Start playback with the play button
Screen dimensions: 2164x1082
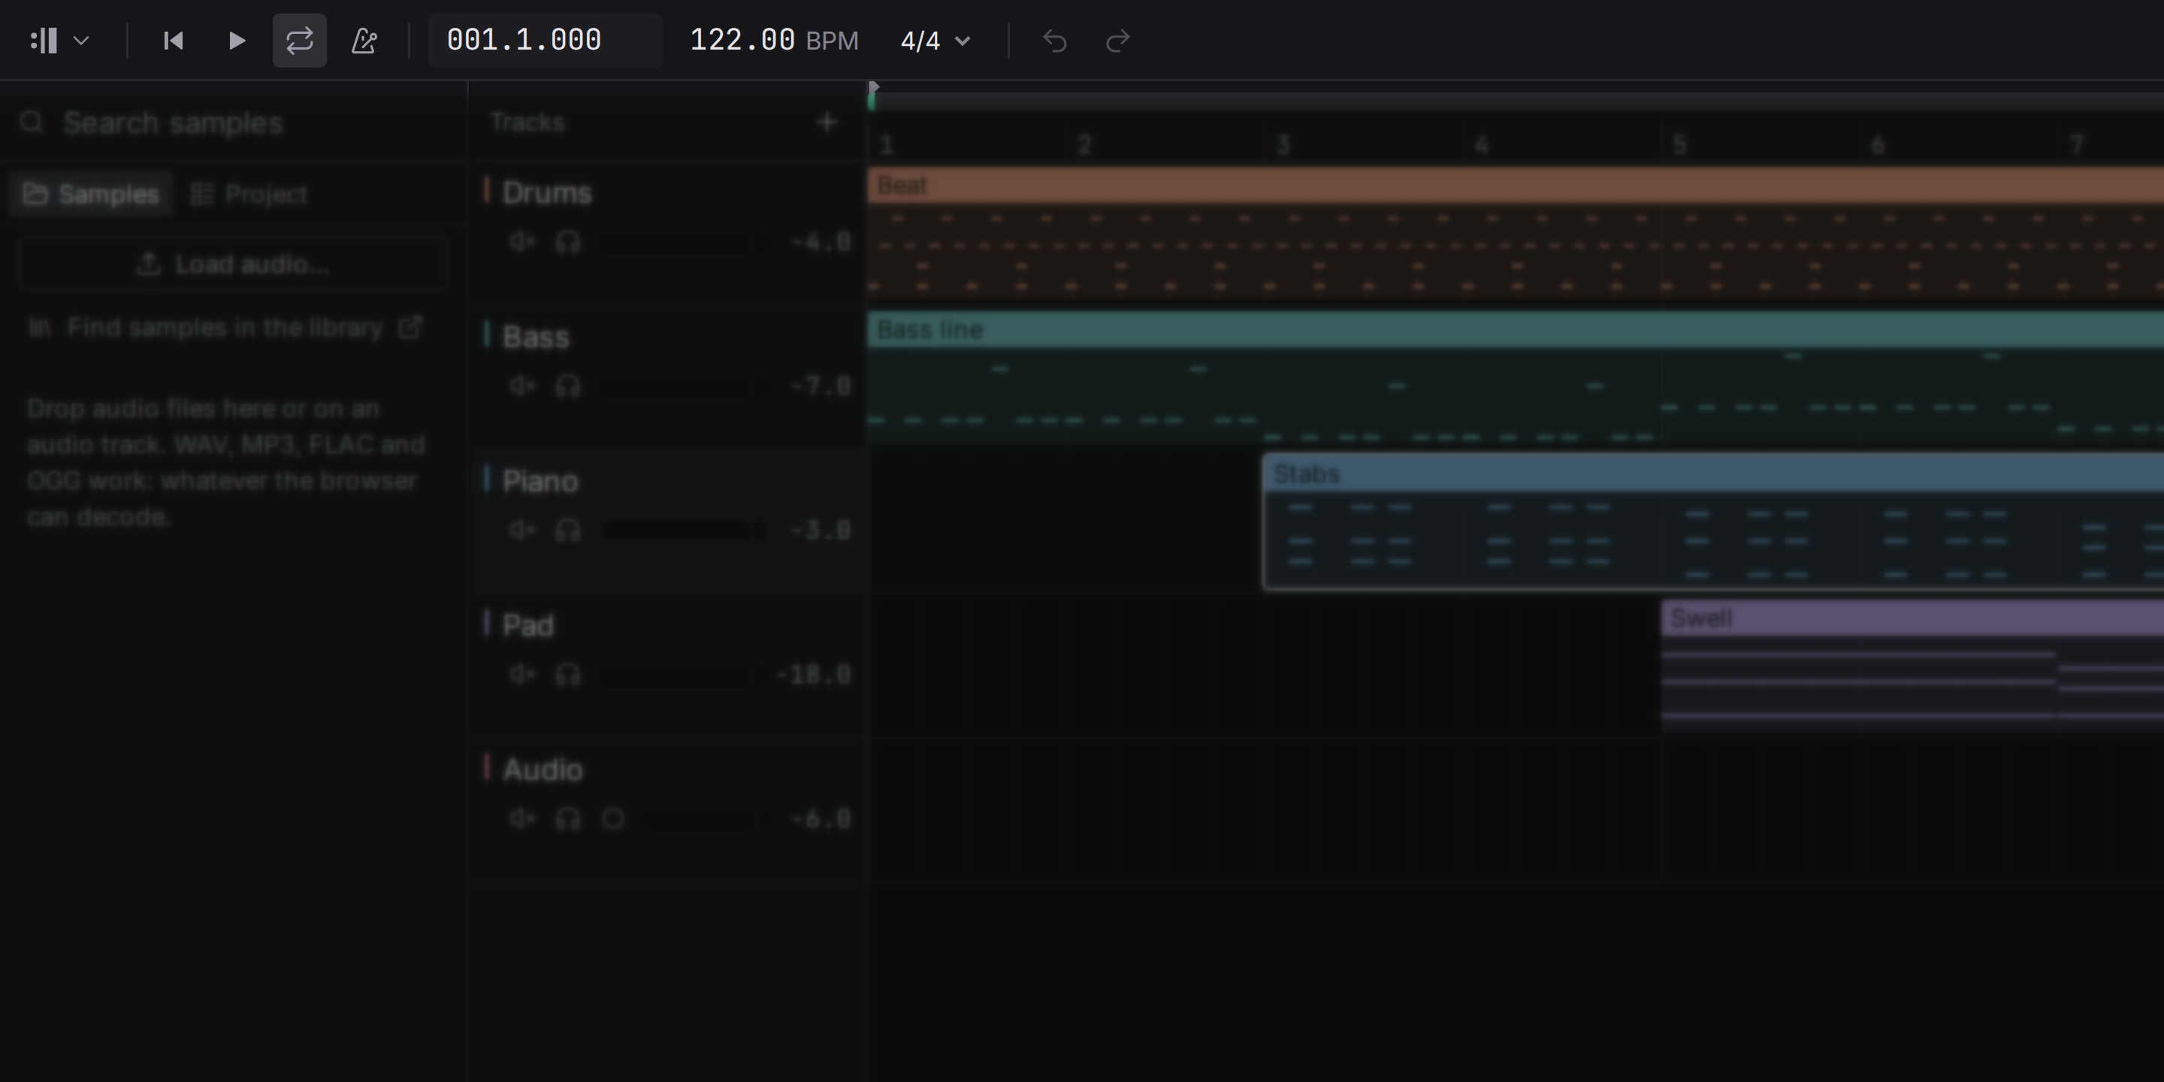237,41
